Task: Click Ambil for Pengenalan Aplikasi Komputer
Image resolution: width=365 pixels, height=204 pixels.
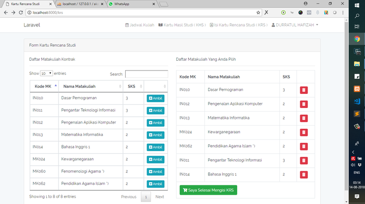Action: 155,123
